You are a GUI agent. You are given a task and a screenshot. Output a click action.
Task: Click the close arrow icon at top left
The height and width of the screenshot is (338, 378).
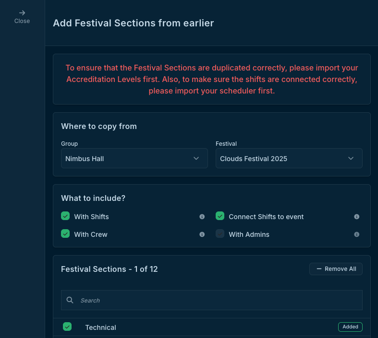22,13
